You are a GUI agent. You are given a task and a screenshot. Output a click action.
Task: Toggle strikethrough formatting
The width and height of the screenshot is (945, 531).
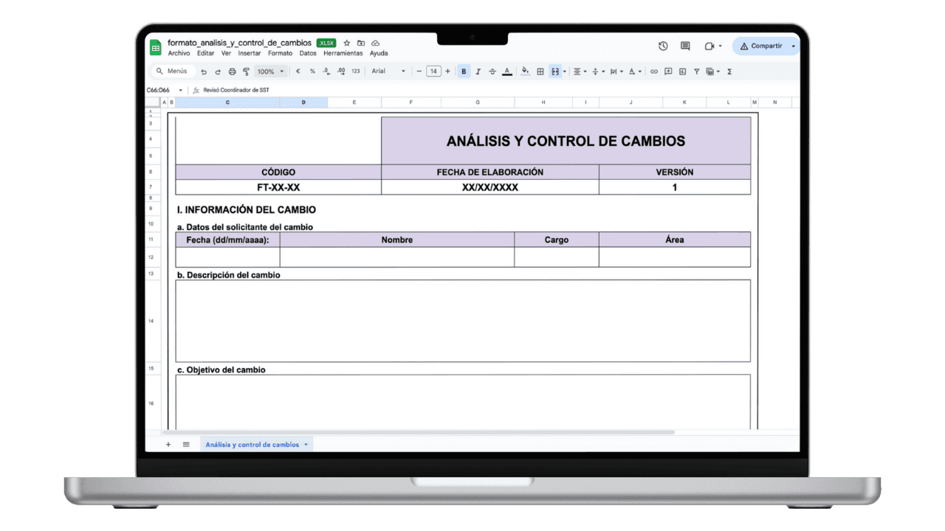pyautogui.click(x=492, y=71)
